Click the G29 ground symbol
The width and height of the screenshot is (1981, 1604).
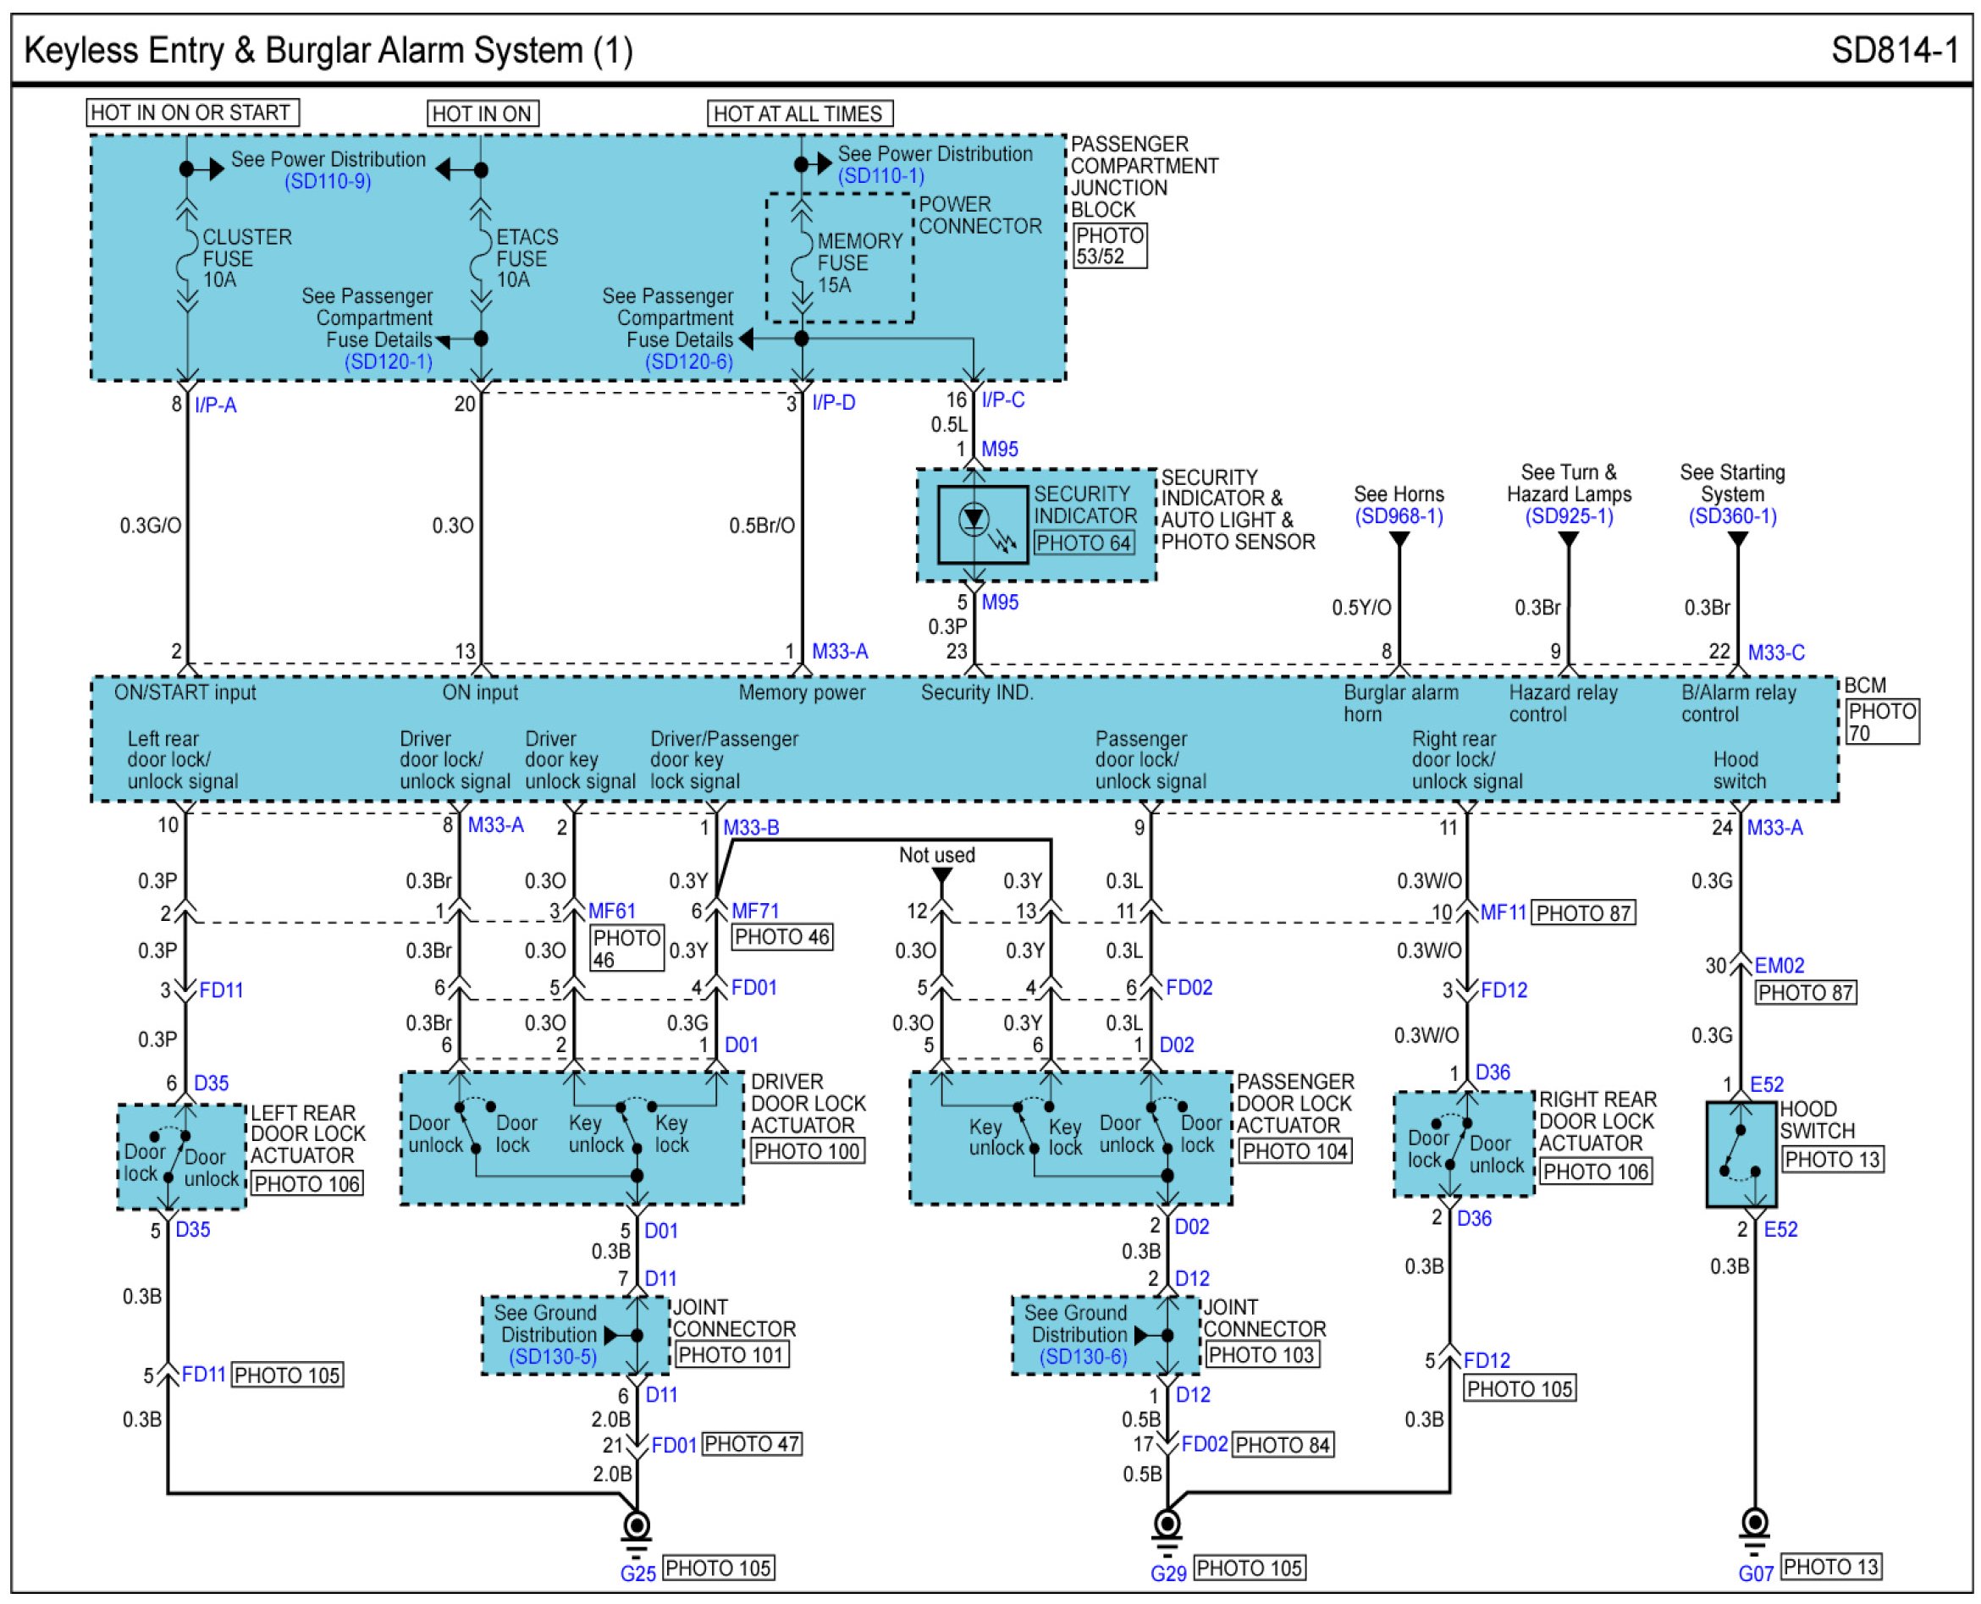pyautogui.click(x=1167, y=1524)
